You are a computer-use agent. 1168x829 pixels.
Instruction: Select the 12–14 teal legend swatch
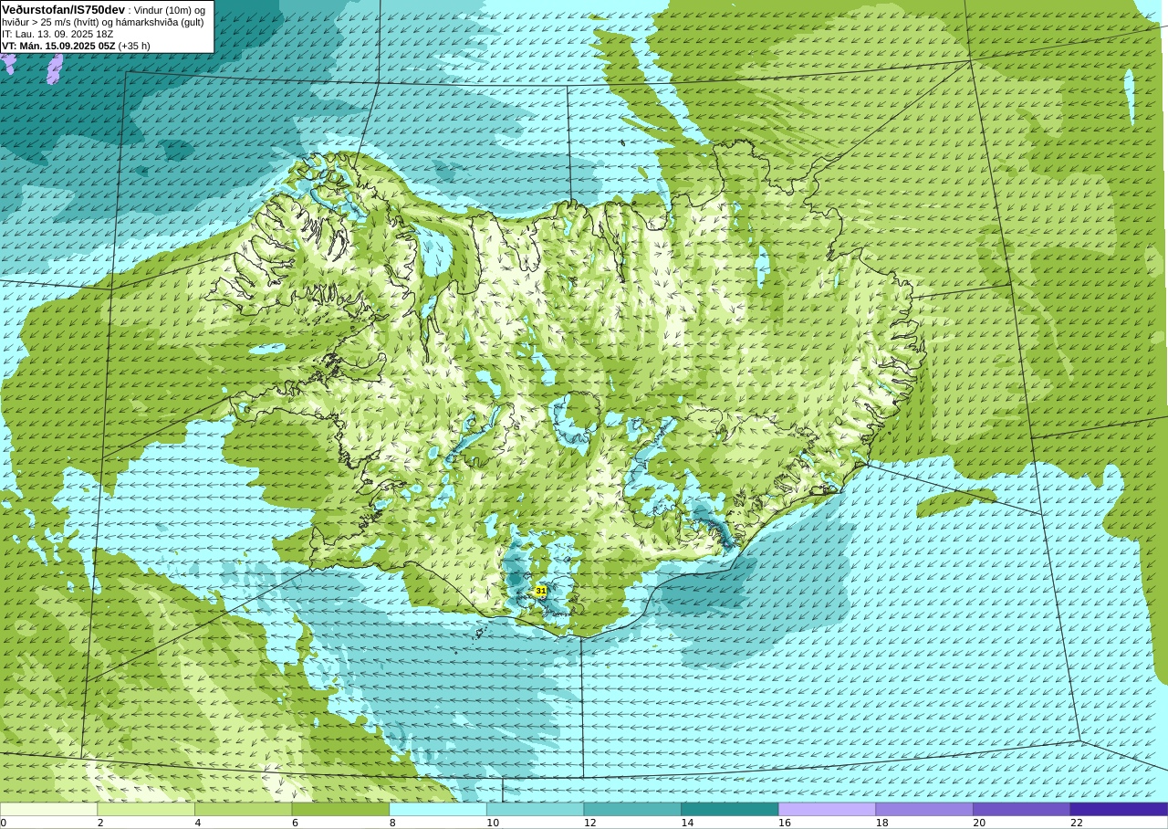tap(632, 809)
